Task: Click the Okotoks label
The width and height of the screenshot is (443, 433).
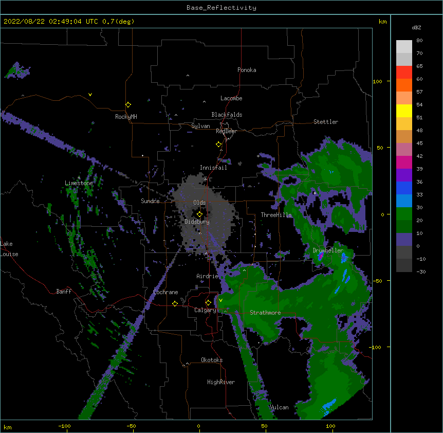Action: 212,360
